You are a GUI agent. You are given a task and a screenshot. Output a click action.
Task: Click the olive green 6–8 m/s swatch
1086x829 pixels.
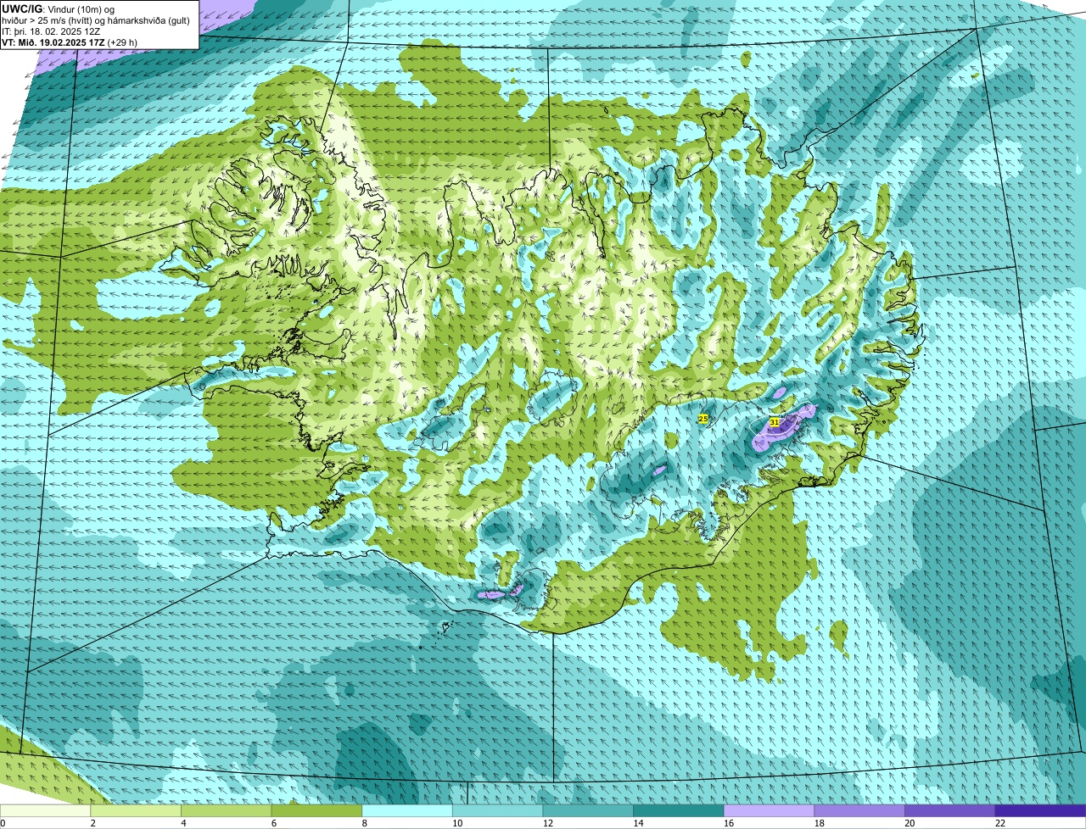pos(316,810)
